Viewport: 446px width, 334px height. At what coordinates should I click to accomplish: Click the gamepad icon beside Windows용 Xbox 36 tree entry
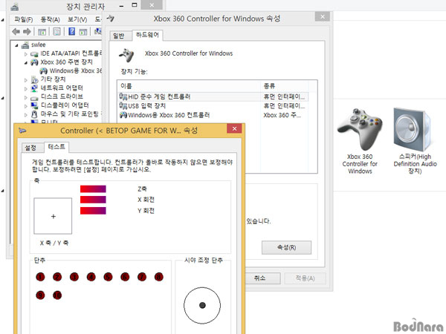pos(44,71)
